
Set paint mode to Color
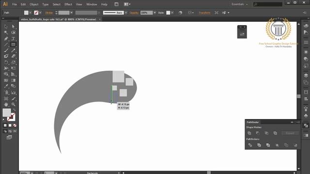5,125
